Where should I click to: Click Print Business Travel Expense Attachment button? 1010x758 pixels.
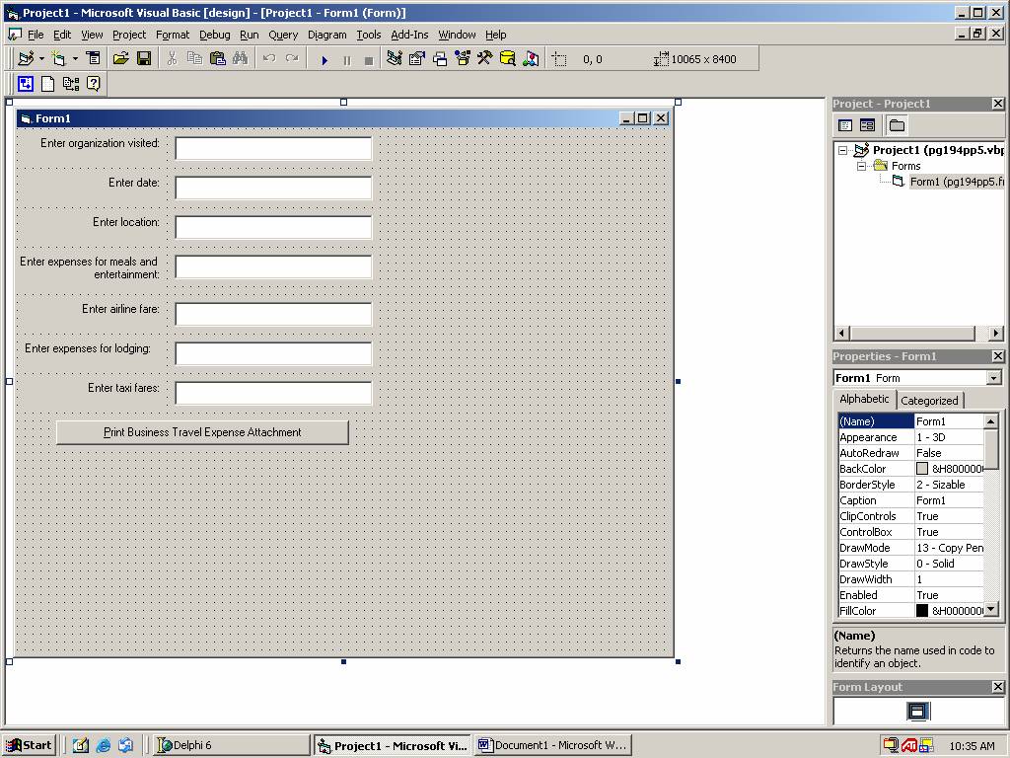(x=202, y=432)
